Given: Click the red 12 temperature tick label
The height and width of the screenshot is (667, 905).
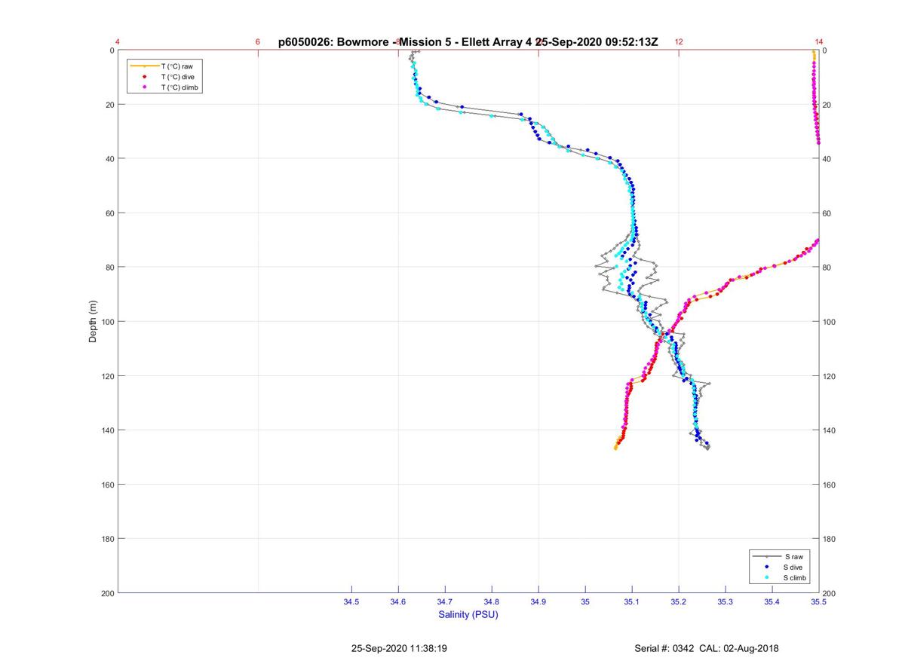Looking at the screenshot, I should coord(679,42).
